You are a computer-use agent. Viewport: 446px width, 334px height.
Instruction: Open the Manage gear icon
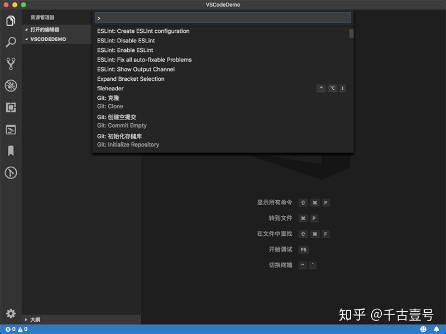(x=11, y=313)
